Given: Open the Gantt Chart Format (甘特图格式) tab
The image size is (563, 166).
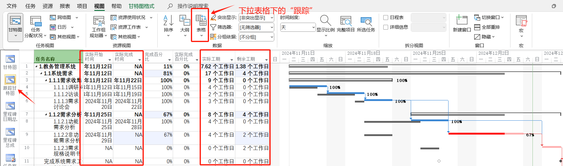Looking at the screenshot, I should (141, 6).
